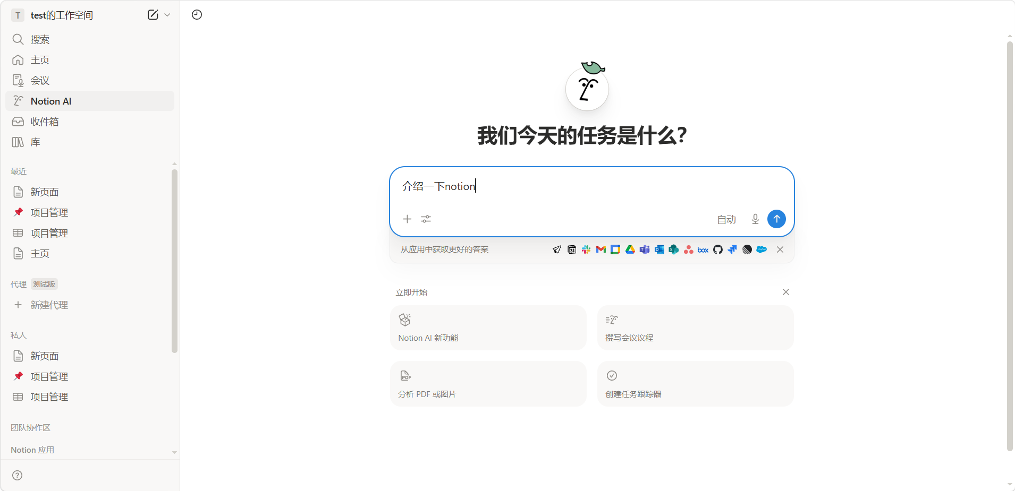This screenshot has width=1015, height=491.
Task: Open the prompt settings sliders icon
Action: pos(426,219)
